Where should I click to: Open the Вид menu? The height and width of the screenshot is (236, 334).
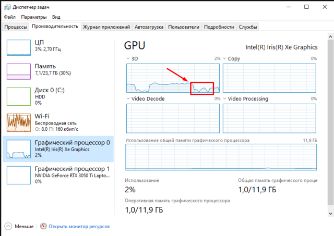click(56, 17)
